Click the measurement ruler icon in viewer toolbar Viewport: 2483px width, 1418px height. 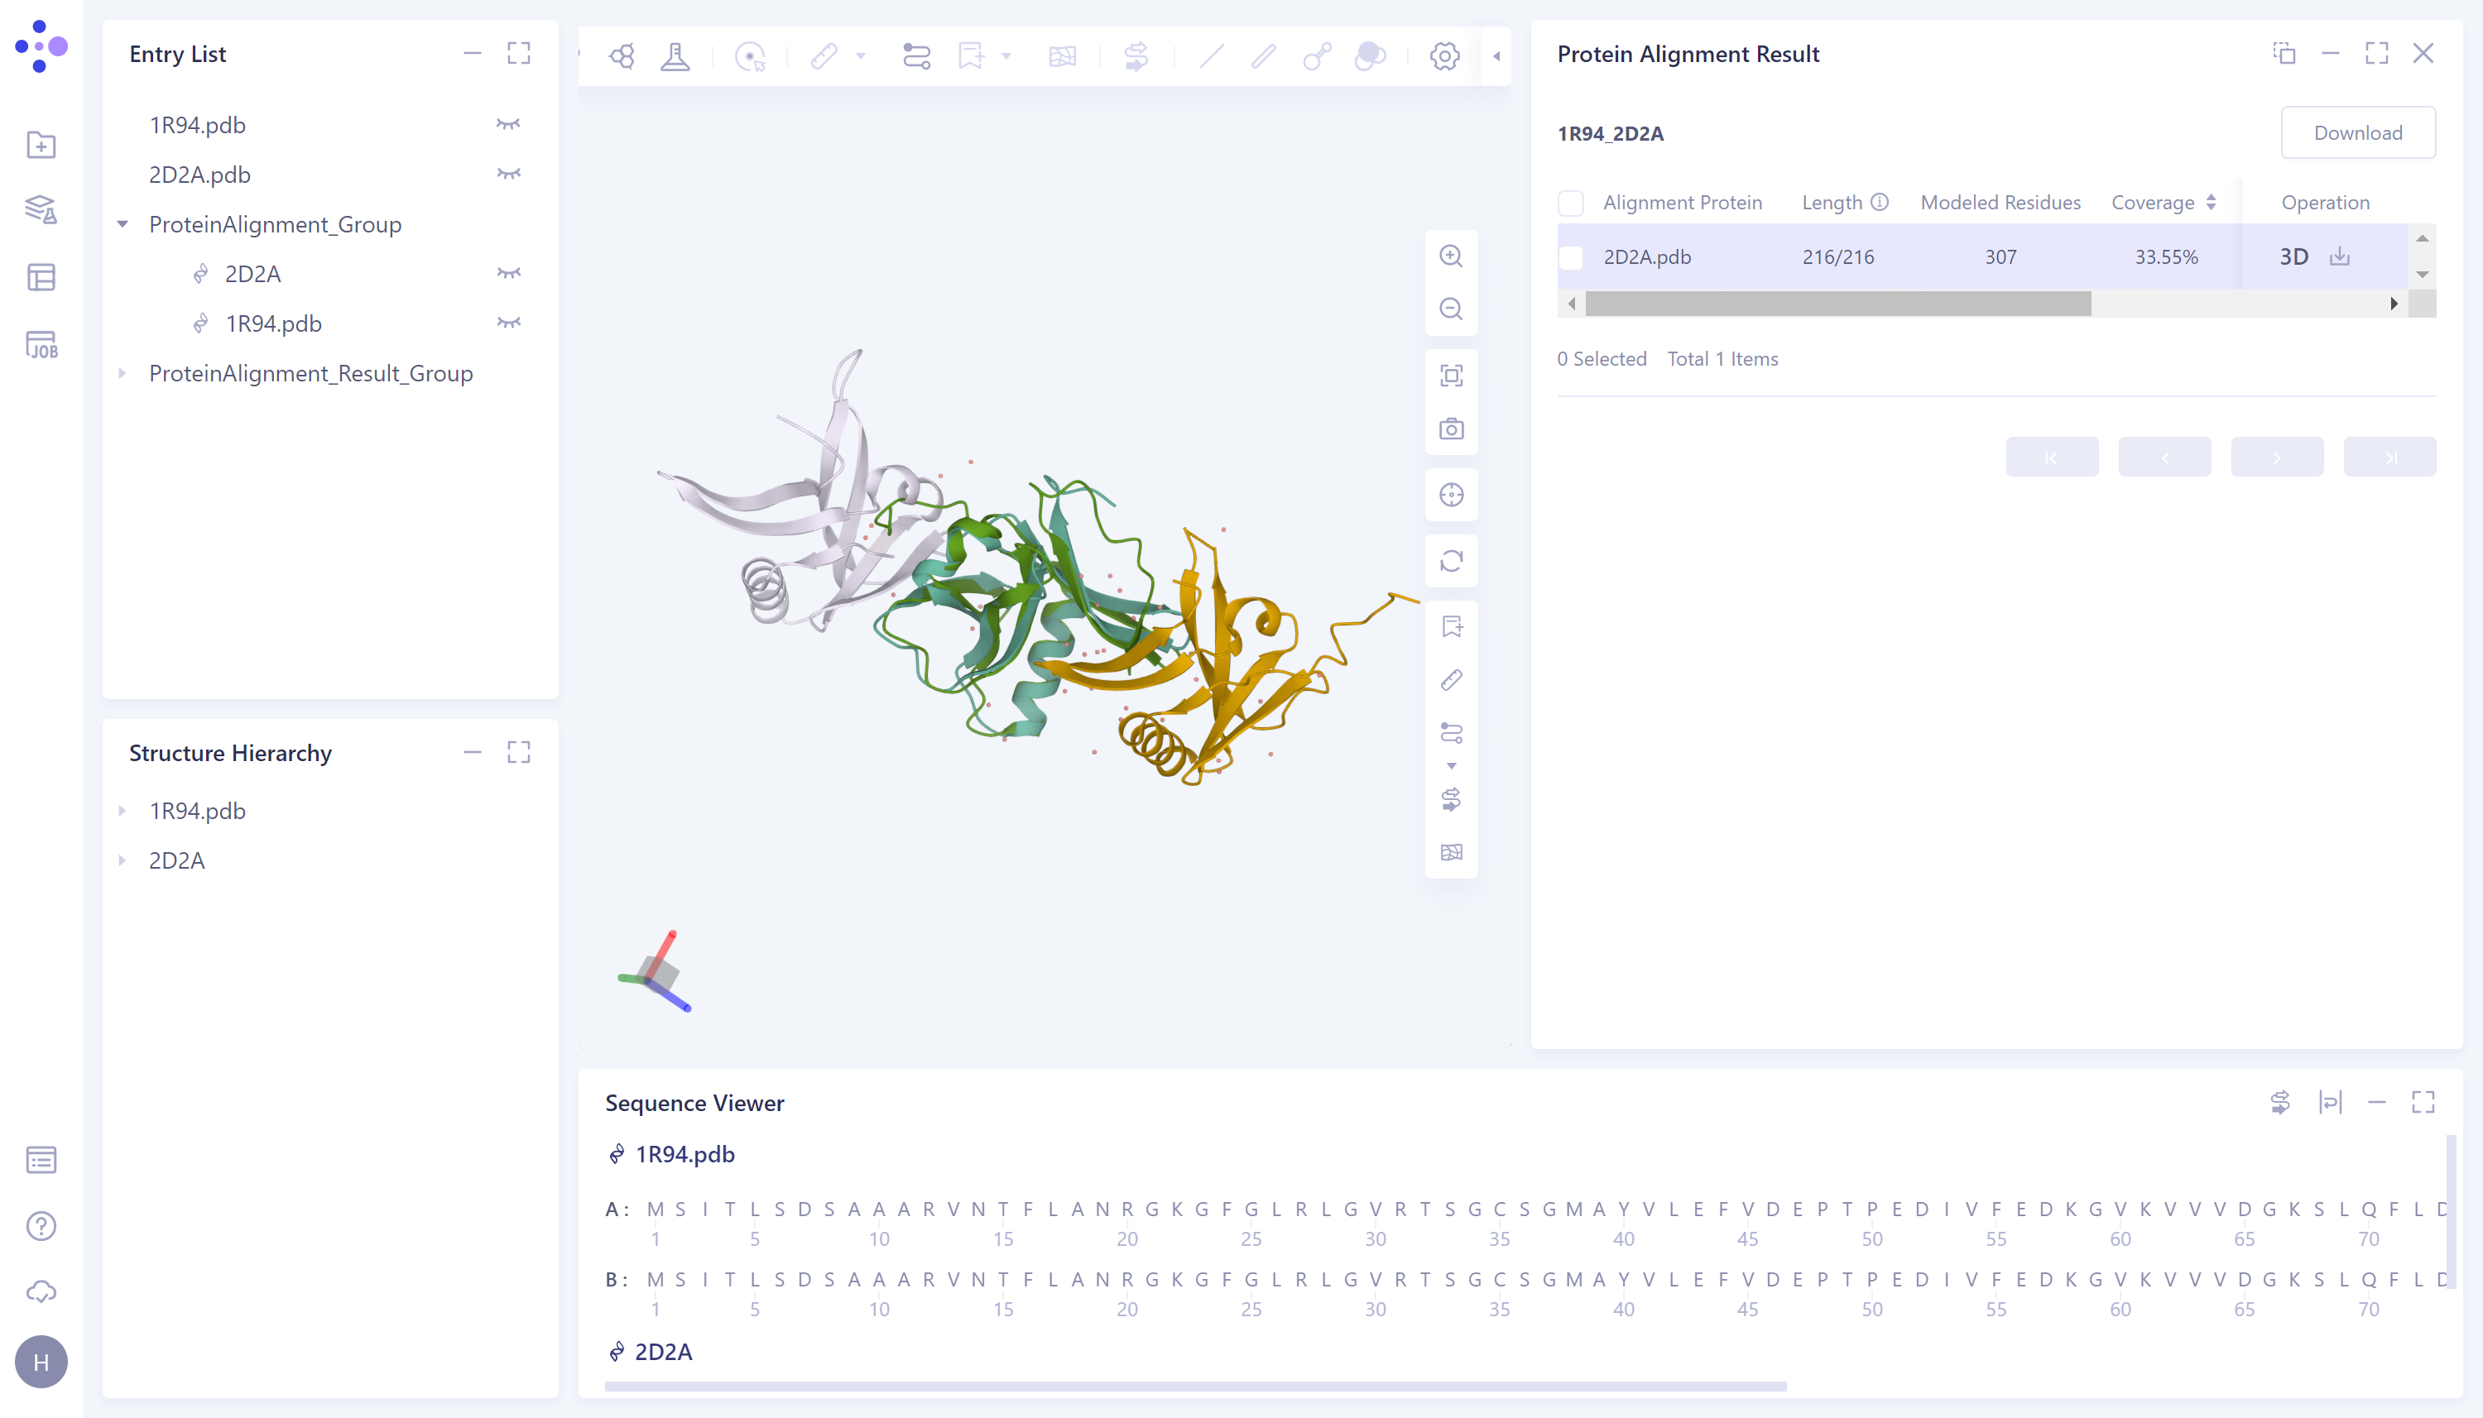click(1450, 680)
